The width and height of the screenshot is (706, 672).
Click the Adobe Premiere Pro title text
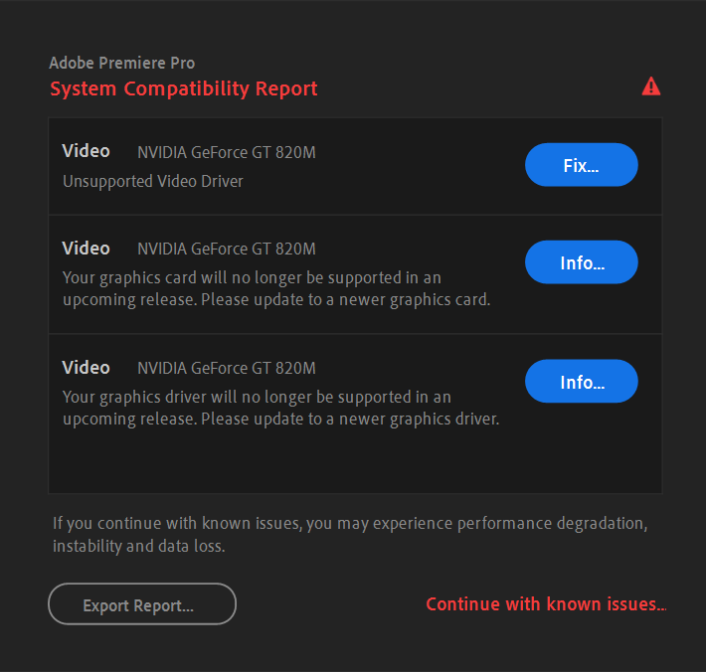coord(122,64)
